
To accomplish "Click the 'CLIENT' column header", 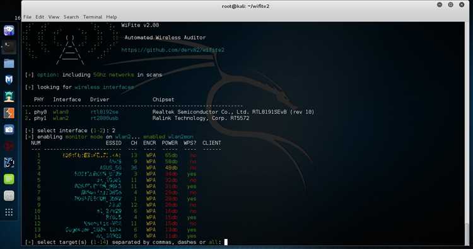I will coord(212,143).
